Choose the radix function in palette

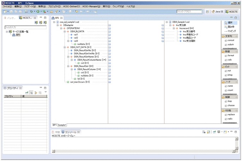tap(231, 119)
